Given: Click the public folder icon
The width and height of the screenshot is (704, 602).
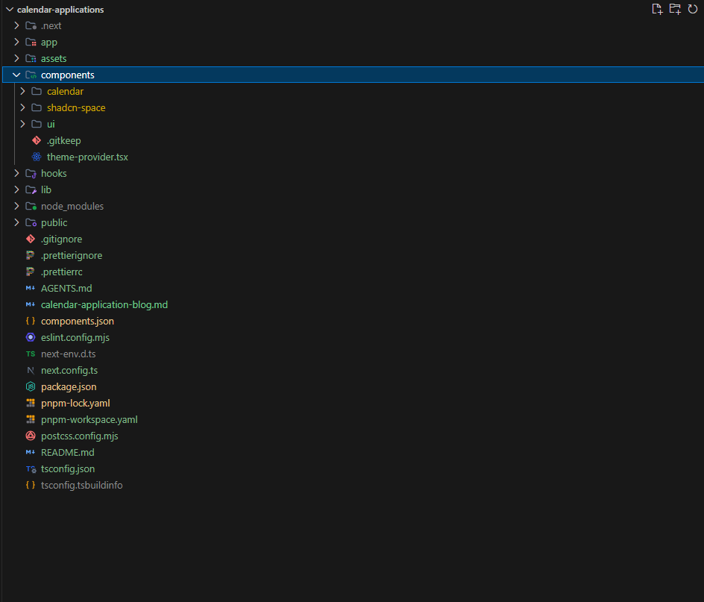Looking at the screenshot, I should (31, 222).
